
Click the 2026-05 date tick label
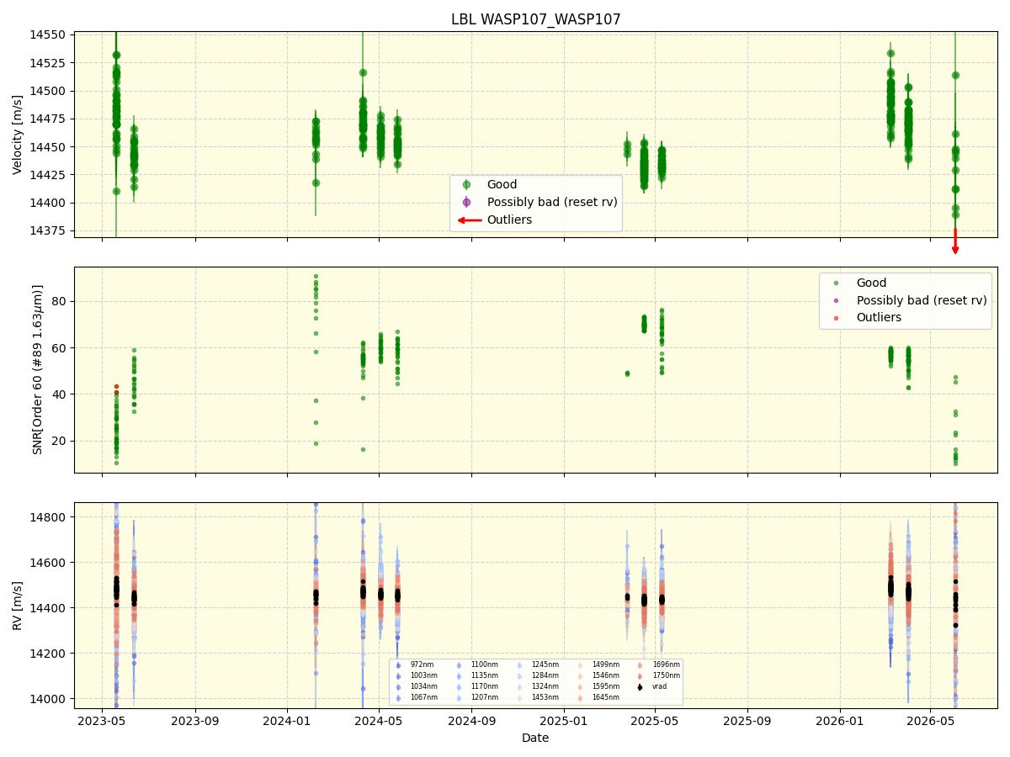click(931, 721)
